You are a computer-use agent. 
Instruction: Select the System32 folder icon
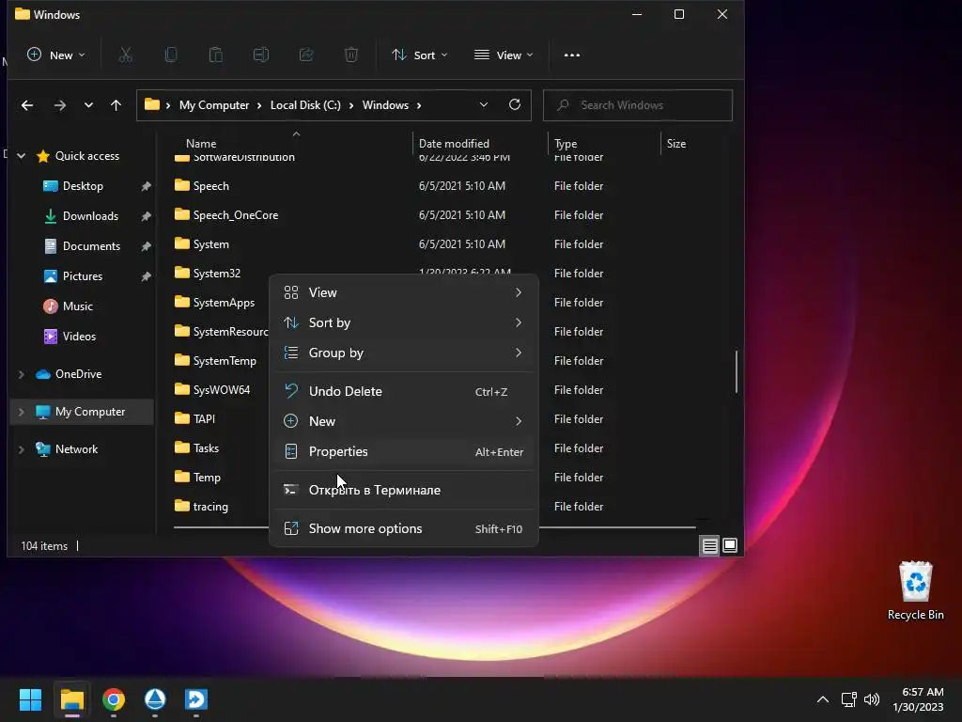tap(181, 273)
